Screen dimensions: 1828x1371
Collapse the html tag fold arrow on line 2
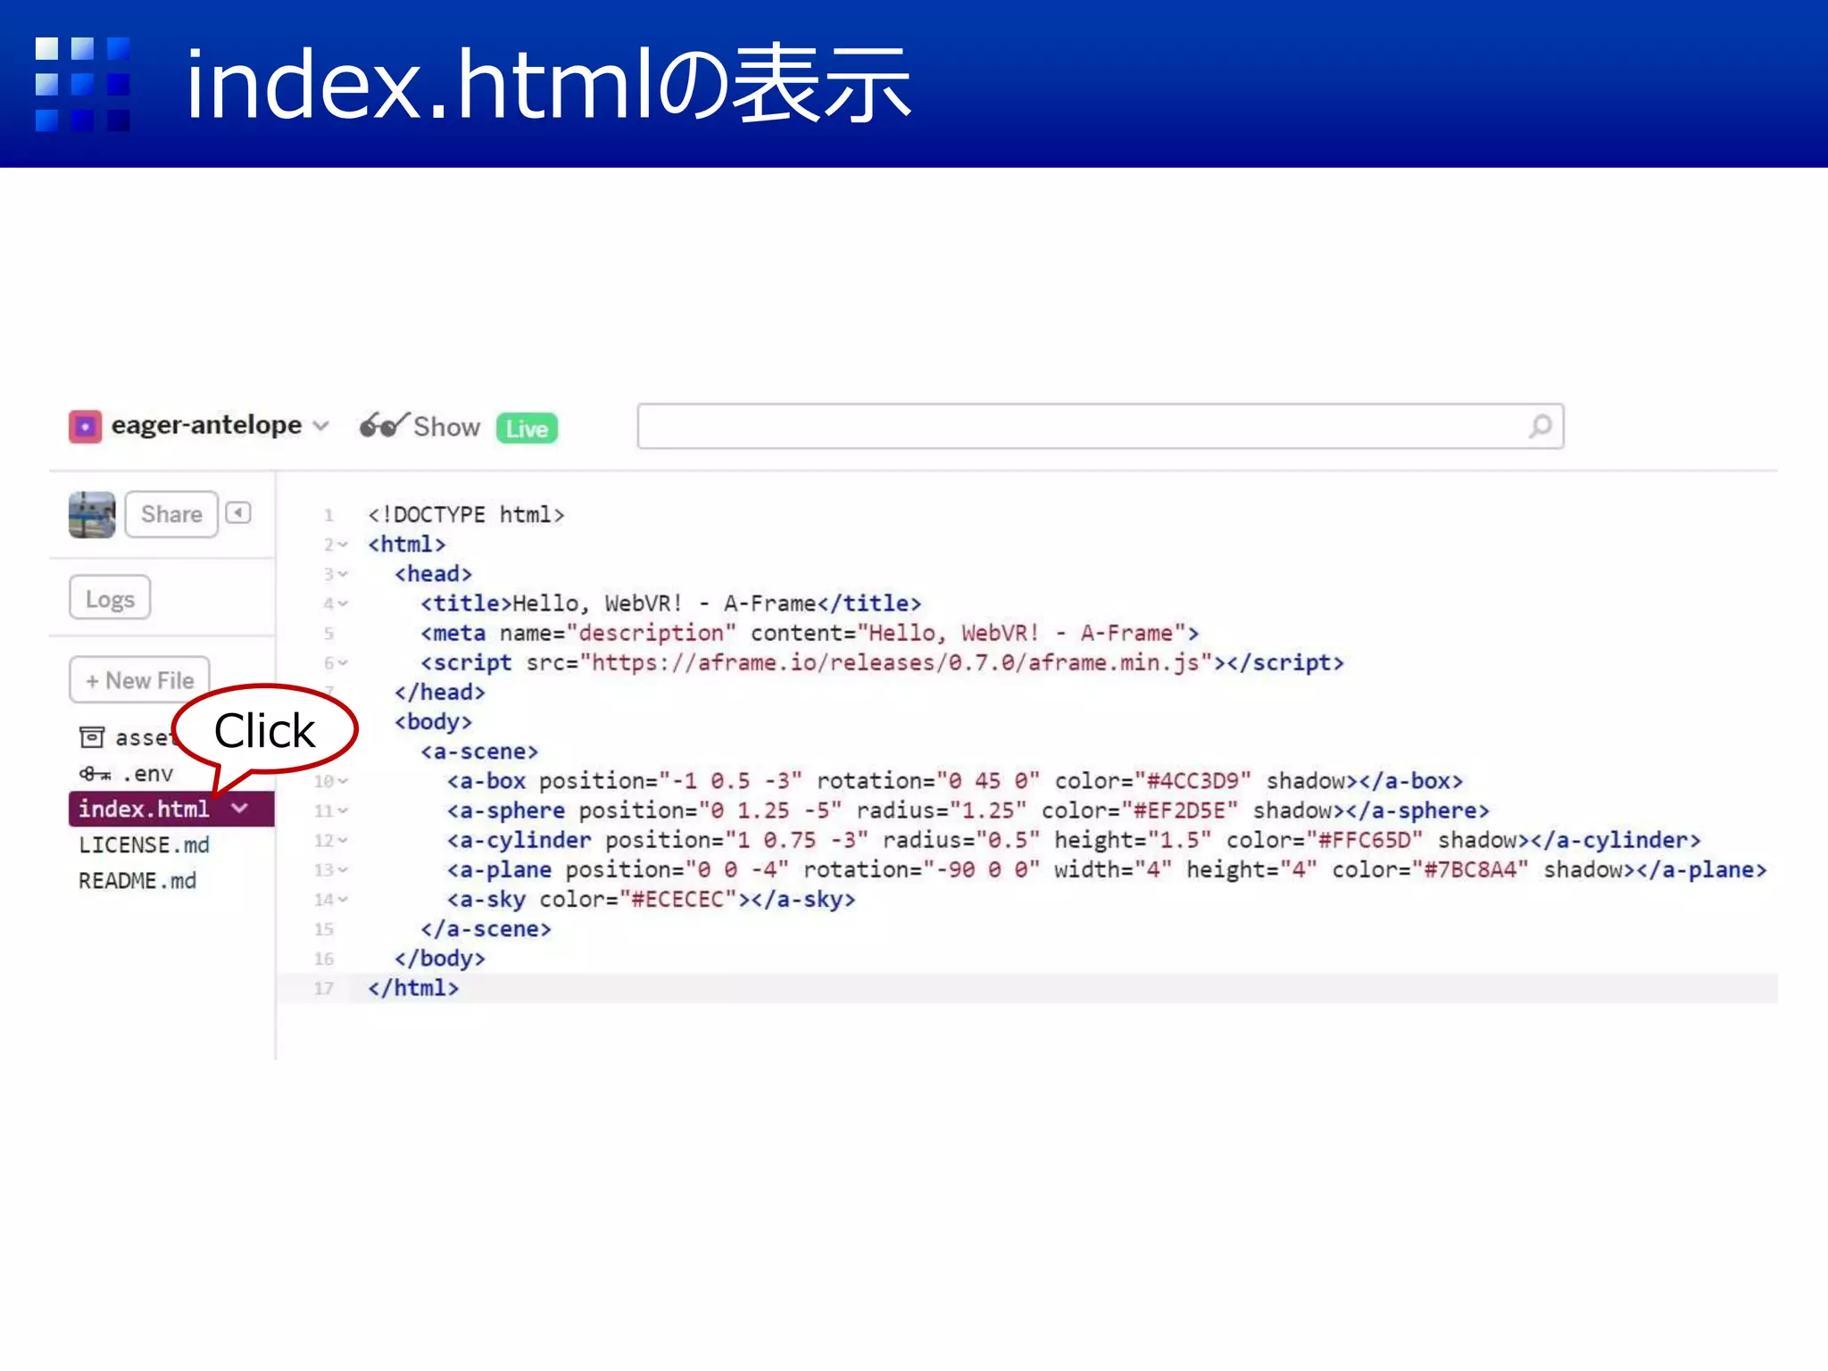pyautogui.click(x=343, y=544)
